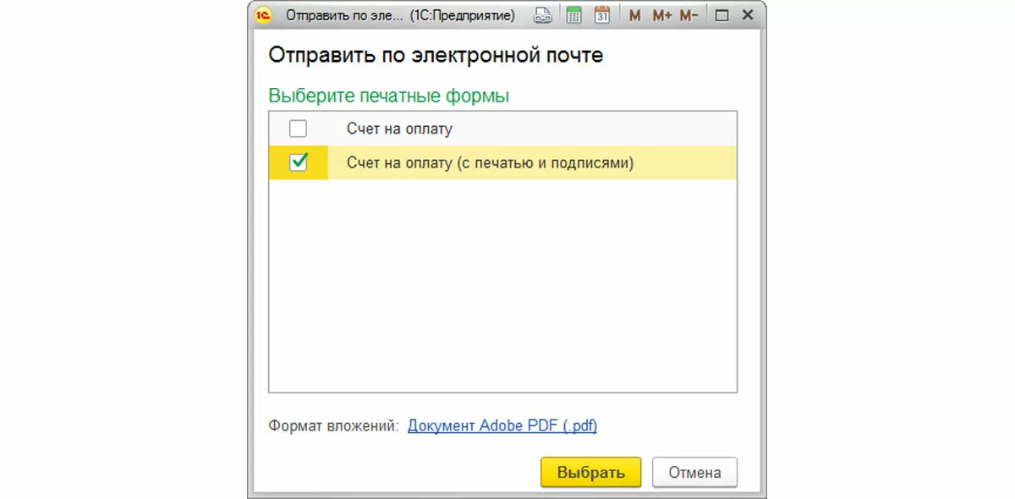Enable the first 'Счет на оплату' checkbox
This screenshot has width=1015, height=499.
coord(298,129)
